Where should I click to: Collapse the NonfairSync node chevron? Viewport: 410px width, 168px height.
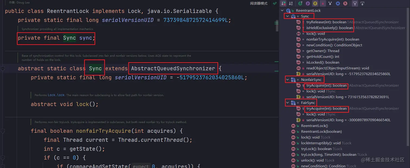click(287, 80)
